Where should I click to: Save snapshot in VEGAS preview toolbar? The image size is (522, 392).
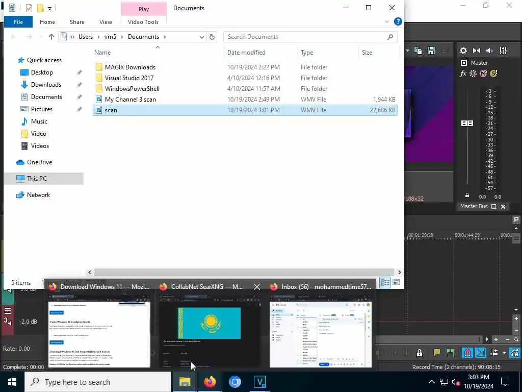431,51
